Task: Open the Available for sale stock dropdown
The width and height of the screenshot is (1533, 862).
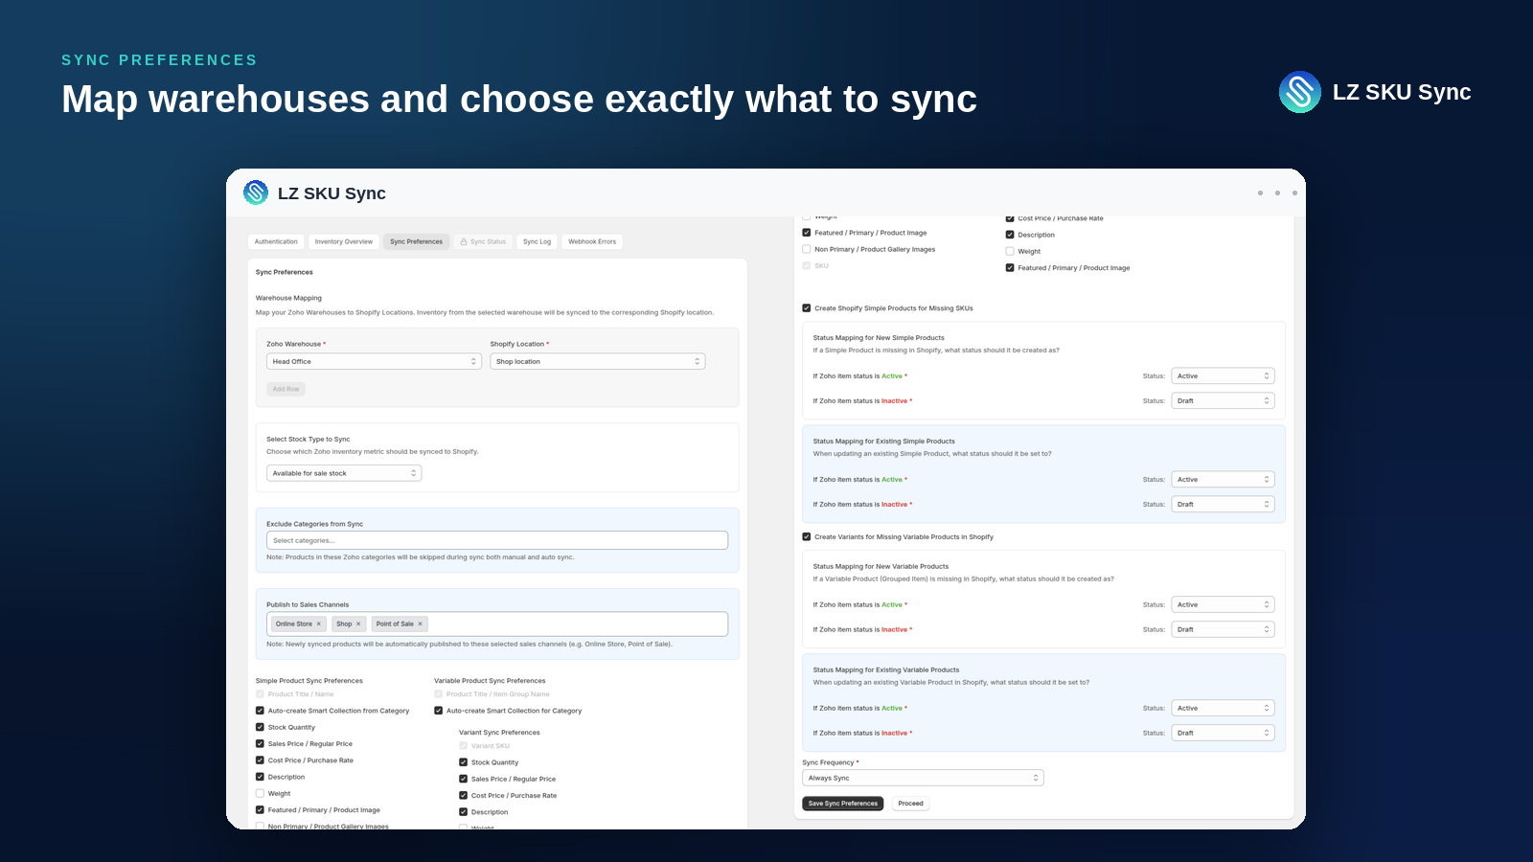Action: click(344, 473)
